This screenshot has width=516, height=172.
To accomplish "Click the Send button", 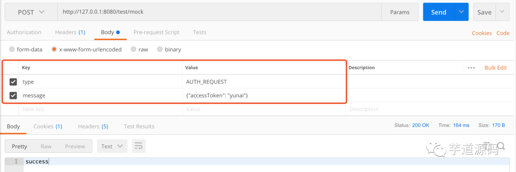I will (439, 12).
